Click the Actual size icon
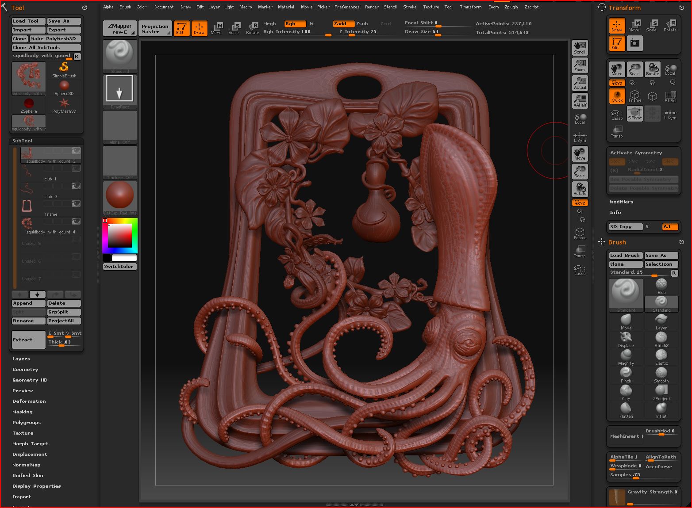The height and width of the screenshot is (508, 692). tap(580, 83)
